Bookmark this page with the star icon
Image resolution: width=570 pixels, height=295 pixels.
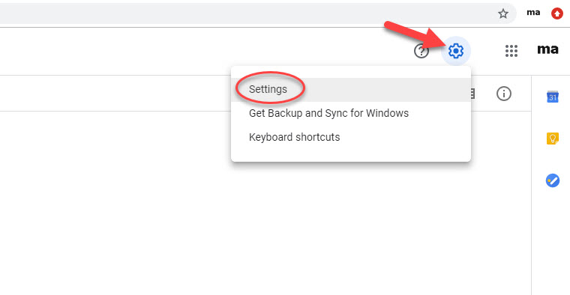click(503, 13)
